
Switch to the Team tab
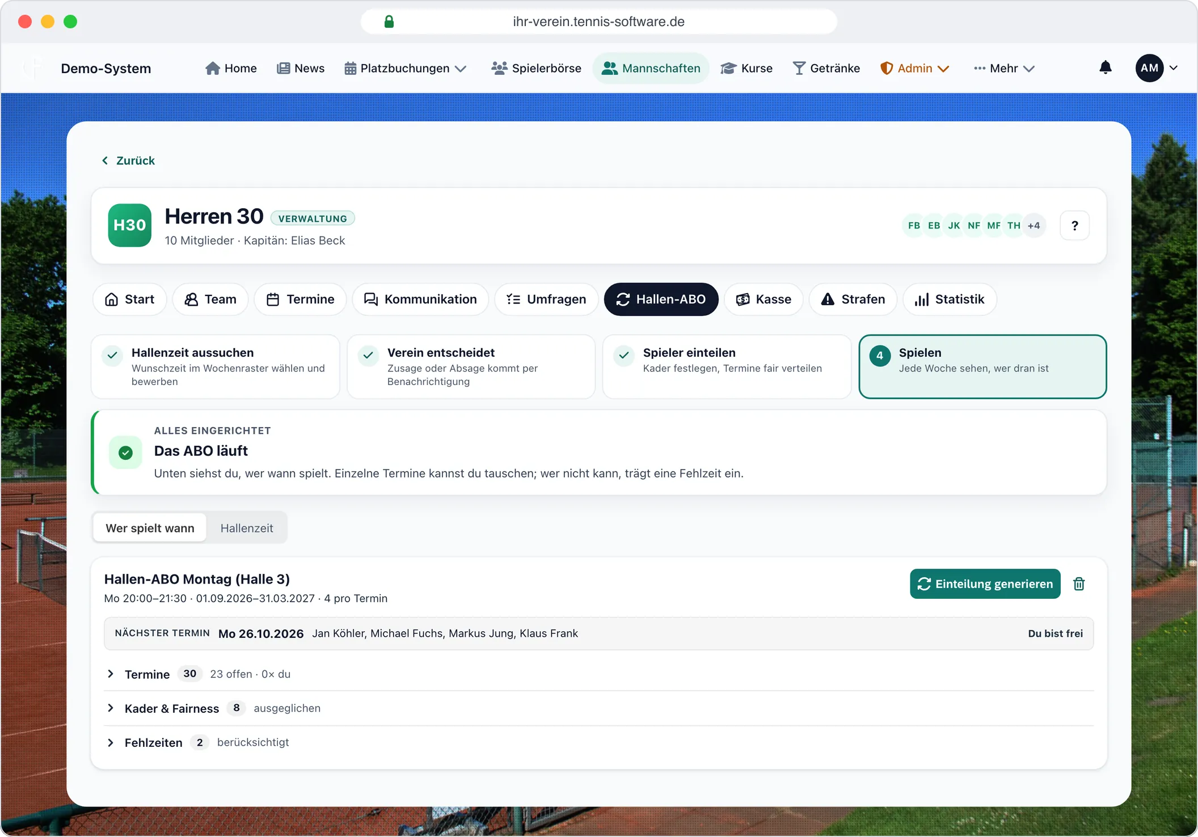pos(210,299)
